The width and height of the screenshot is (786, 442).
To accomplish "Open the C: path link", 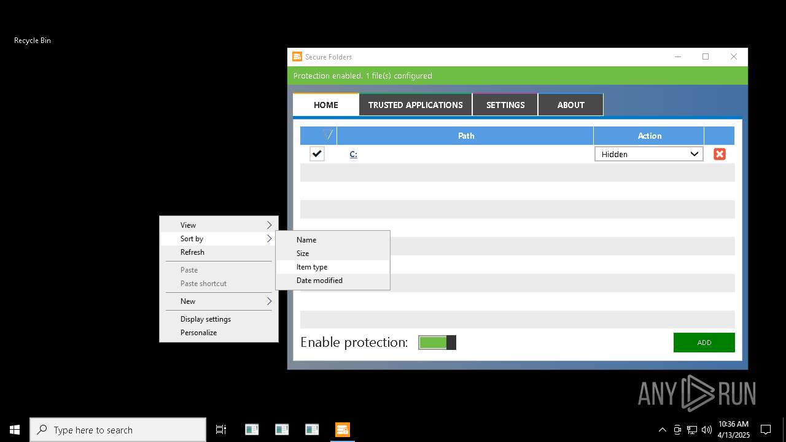I will 354,154.
